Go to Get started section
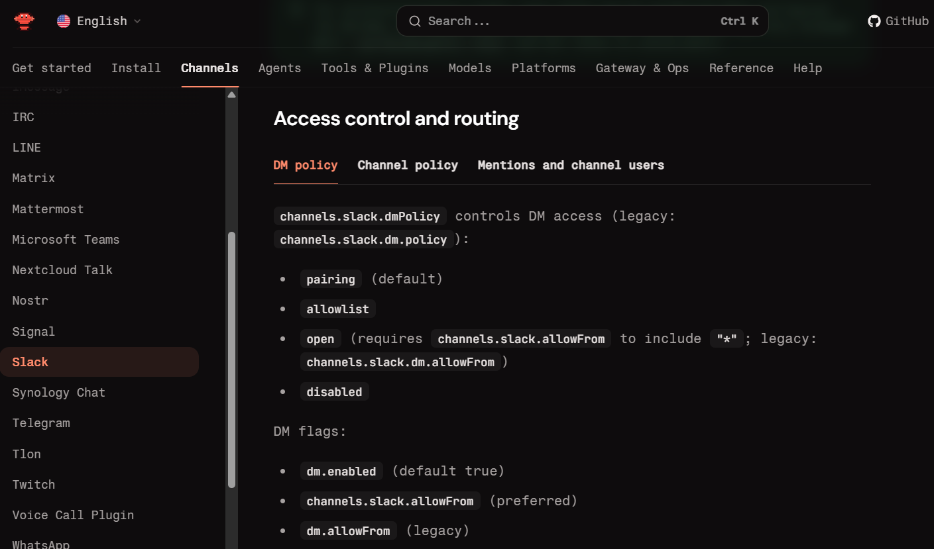Screen dimensions: 934x549 coord(52,68)
